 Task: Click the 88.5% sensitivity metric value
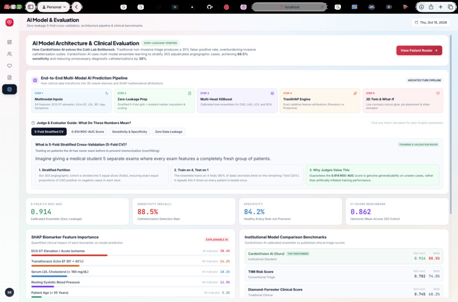click(148, 212)
